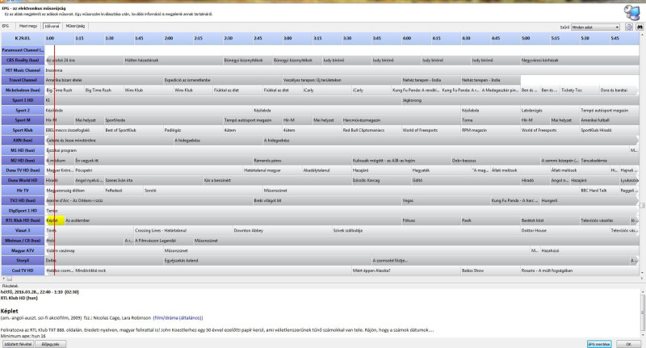The width and height of the screenshot is (646, 348).
Task: Select the Nickelodeon (hun) channel
Action: pyautogui.click(x=23, y=90)
